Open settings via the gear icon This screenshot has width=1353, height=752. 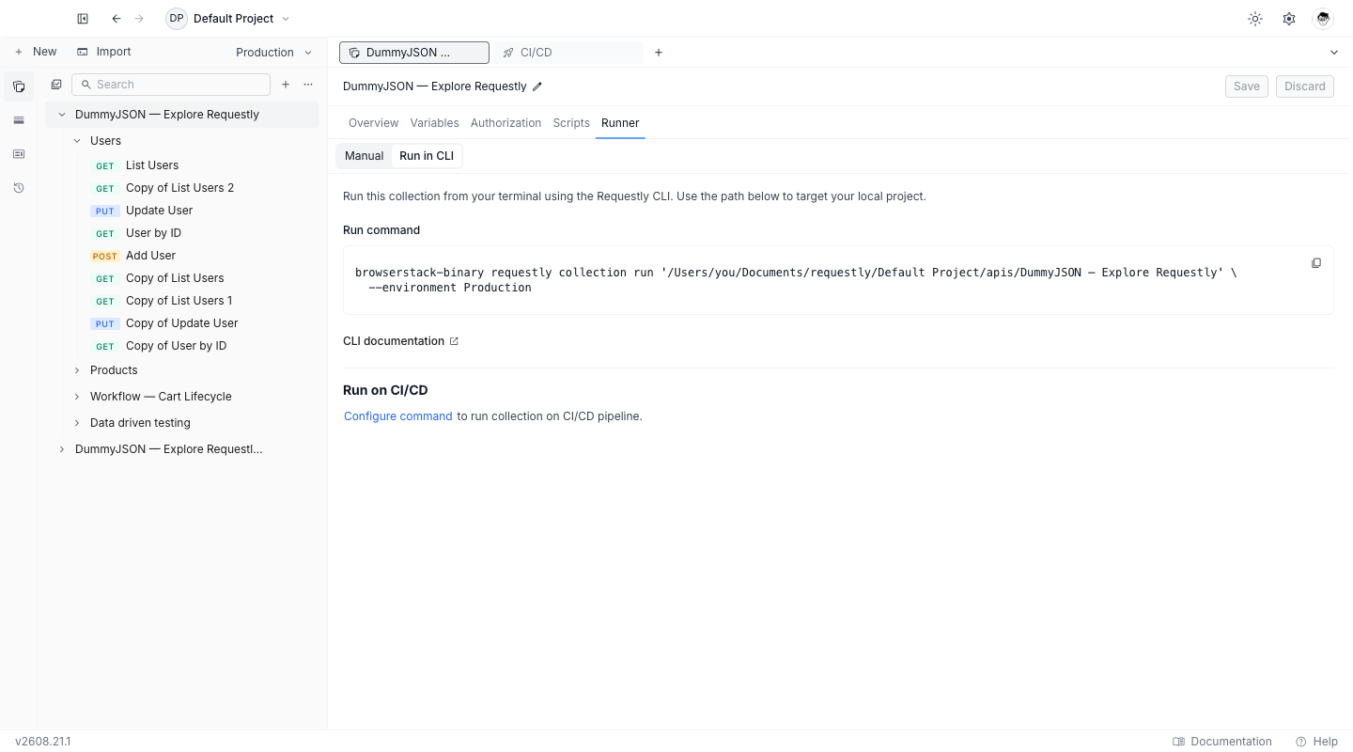coord(1289,19)
